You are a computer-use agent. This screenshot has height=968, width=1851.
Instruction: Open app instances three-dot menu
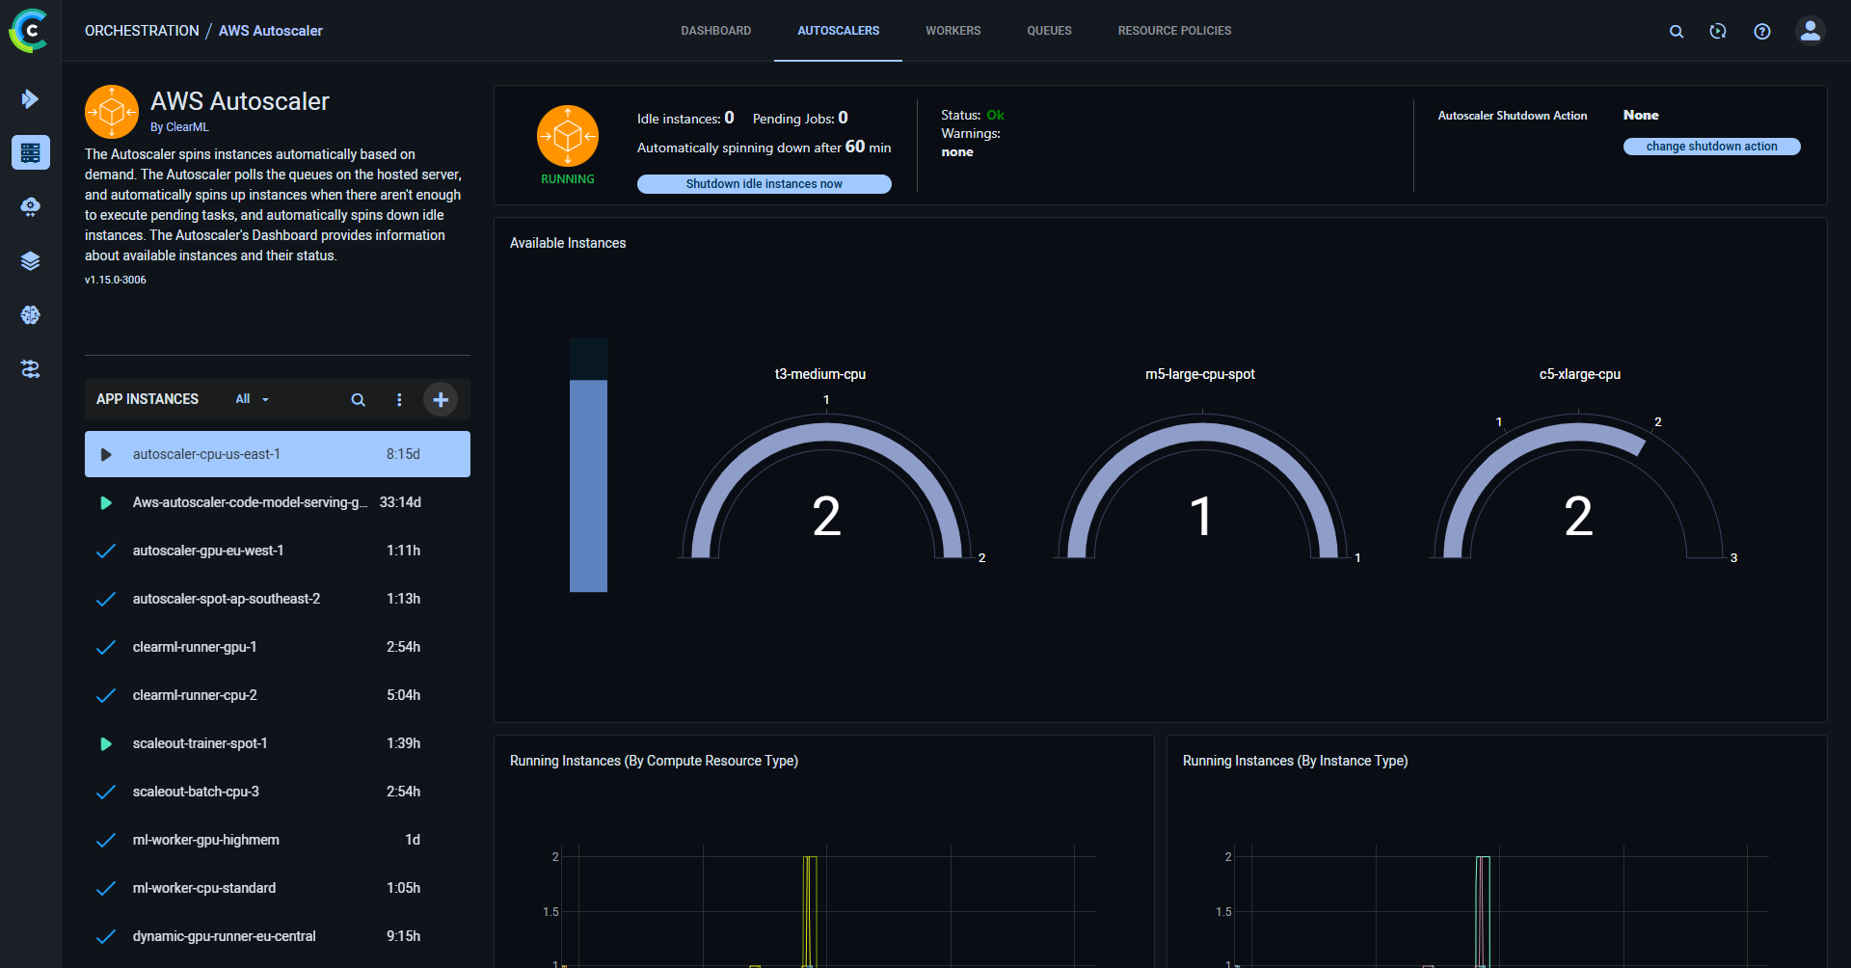coord(399,399)
